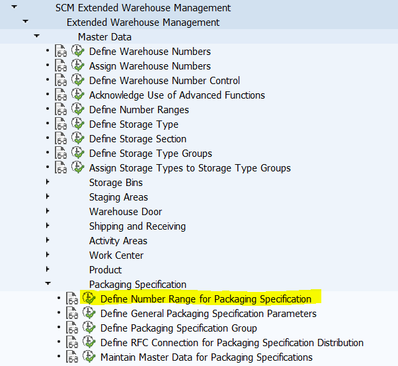
Task: Run activity icon for Define Storage Type Groups
Action: (x=77, y=152)
